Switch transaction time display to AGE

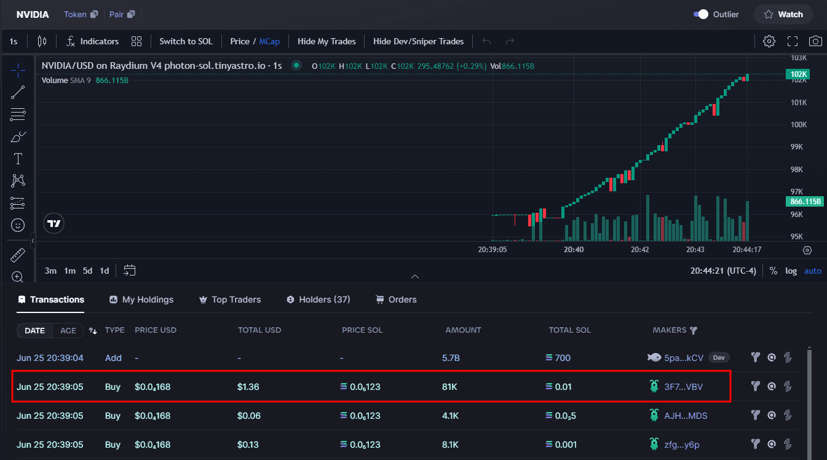click(x=68, y=330)
